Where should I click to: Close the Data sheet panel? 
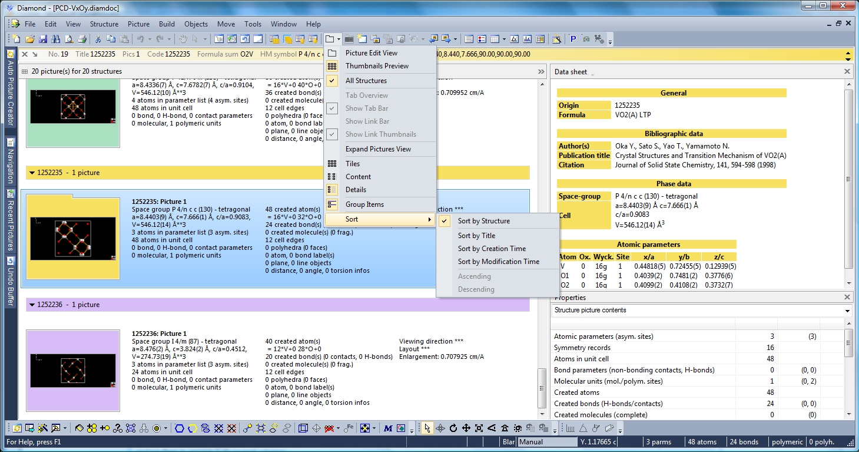pos(847,72)
